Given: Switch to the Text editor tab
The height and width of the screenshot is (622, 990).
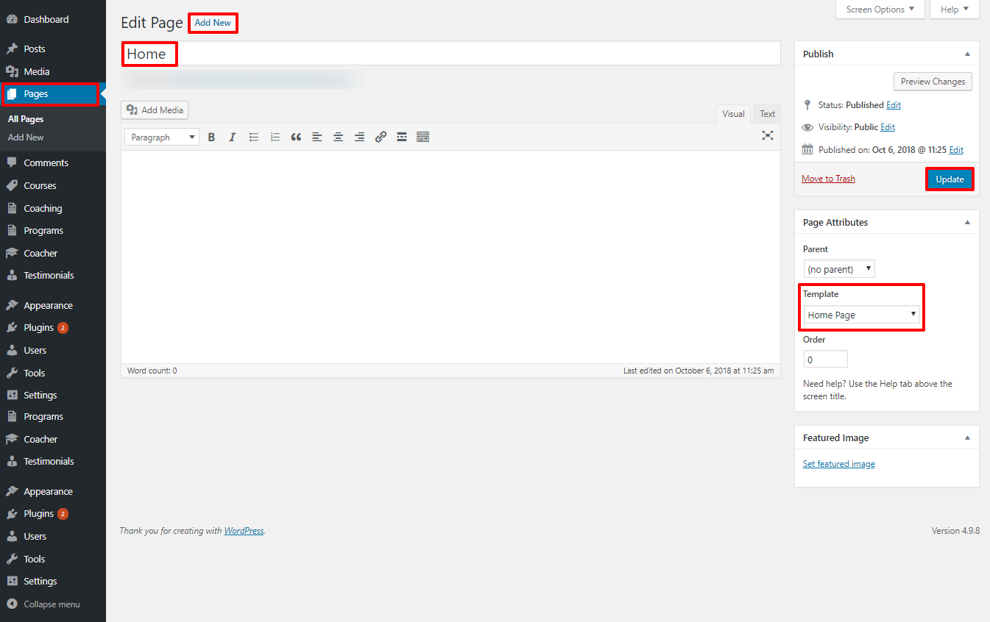Looking at the screenshot, I should click(x=767, y=114).
